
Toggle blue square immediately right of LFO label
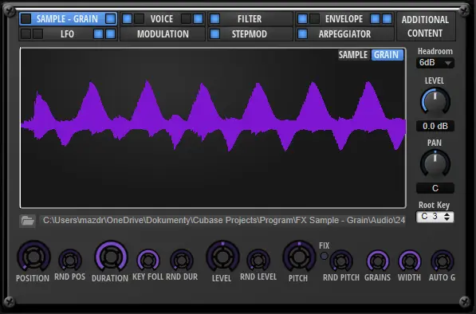click(98, 34)
